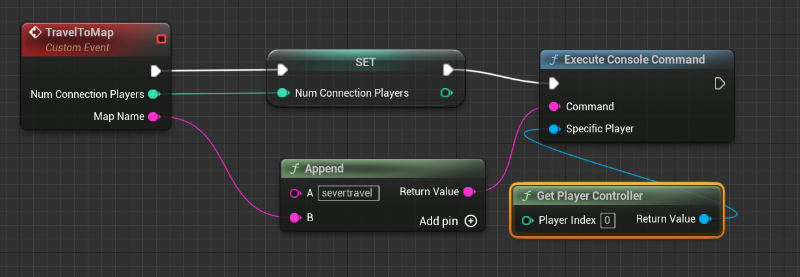Click the Custom Event subtitle text
Screen dimensions: 800x277
[77, 48]
